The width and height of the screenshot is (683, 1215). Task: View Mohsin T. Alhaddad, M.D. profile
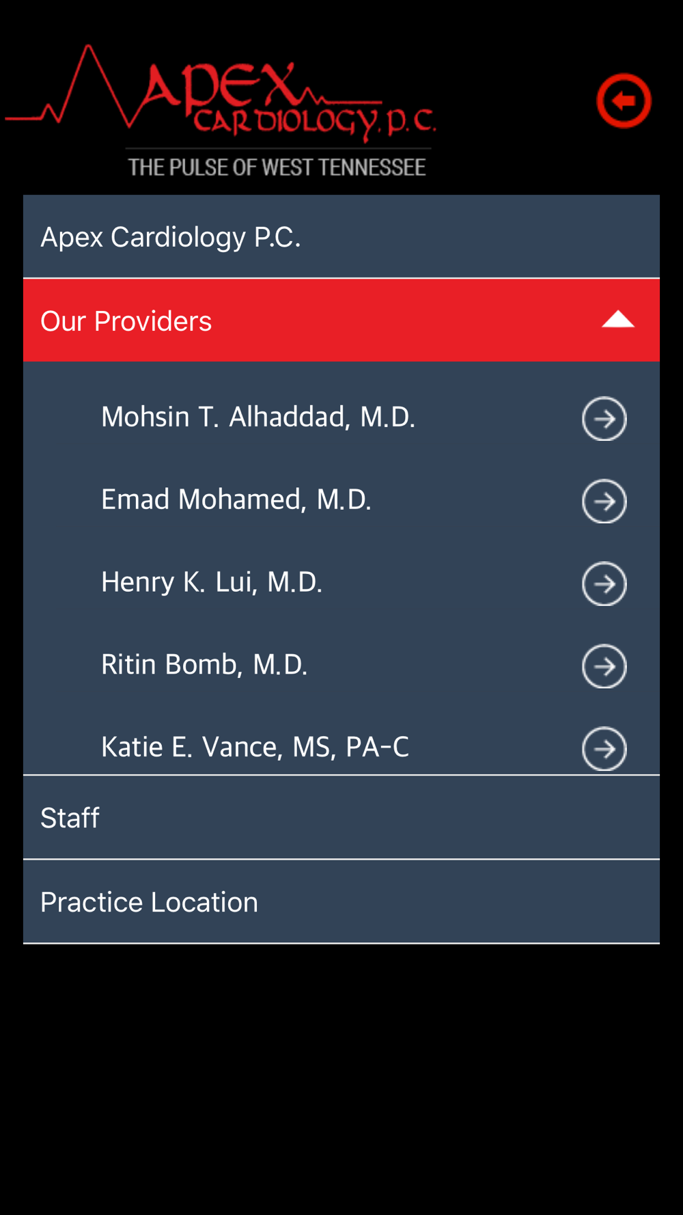[x=258, y=417]
